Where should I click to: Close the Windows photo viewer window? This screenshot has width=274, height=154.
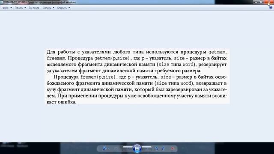coord(268,2)
